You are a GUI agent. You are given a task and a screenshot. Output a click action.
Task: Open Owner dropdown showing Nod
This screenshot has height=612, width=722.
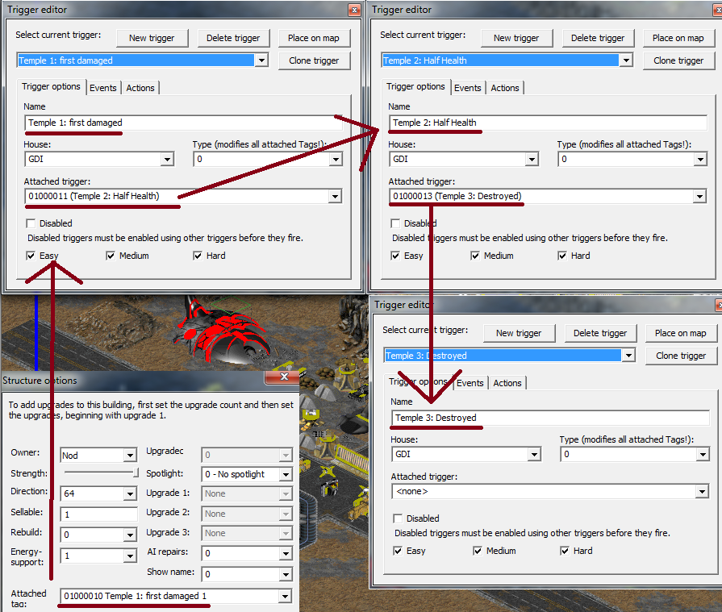[x=131, y=456]
